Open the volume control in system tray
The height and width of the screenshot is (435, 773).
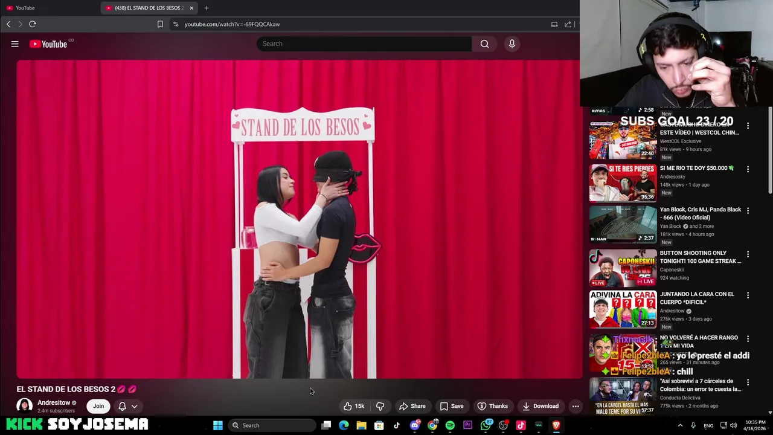pyautogui.click(x=734, y=425)
